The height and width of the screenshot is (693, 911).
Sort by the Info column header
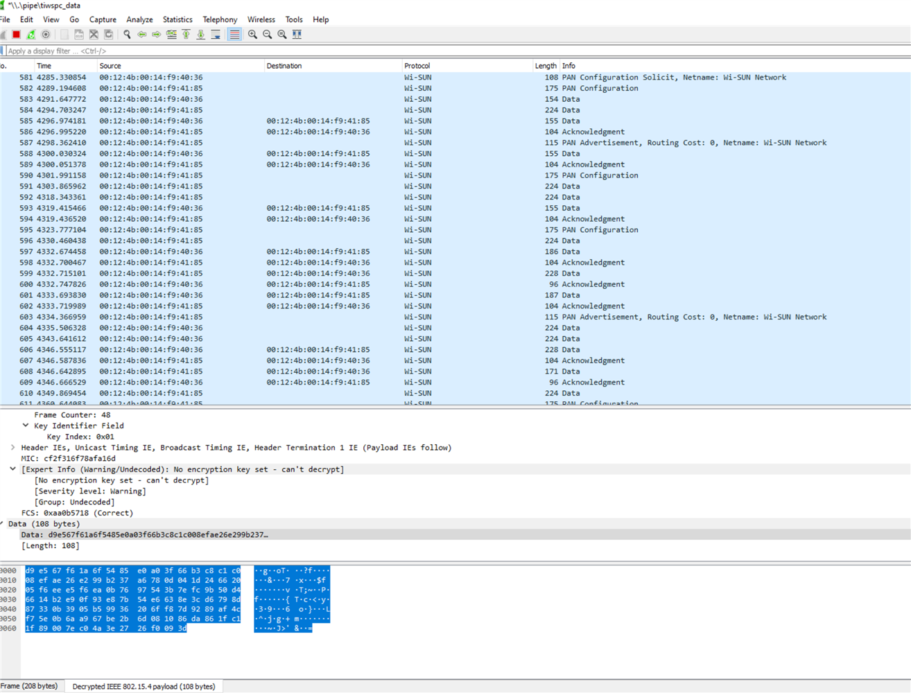[735, 66]
